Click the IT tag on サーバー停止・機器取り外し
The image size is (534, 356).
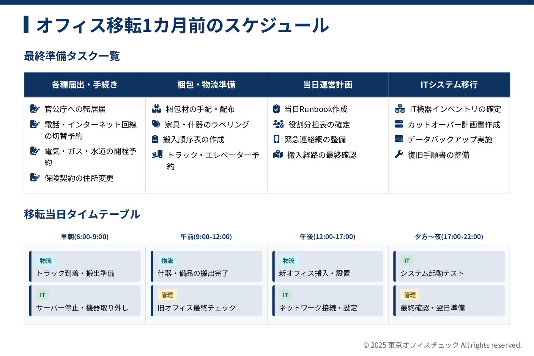pyautogui.click(x=43, y=295)
